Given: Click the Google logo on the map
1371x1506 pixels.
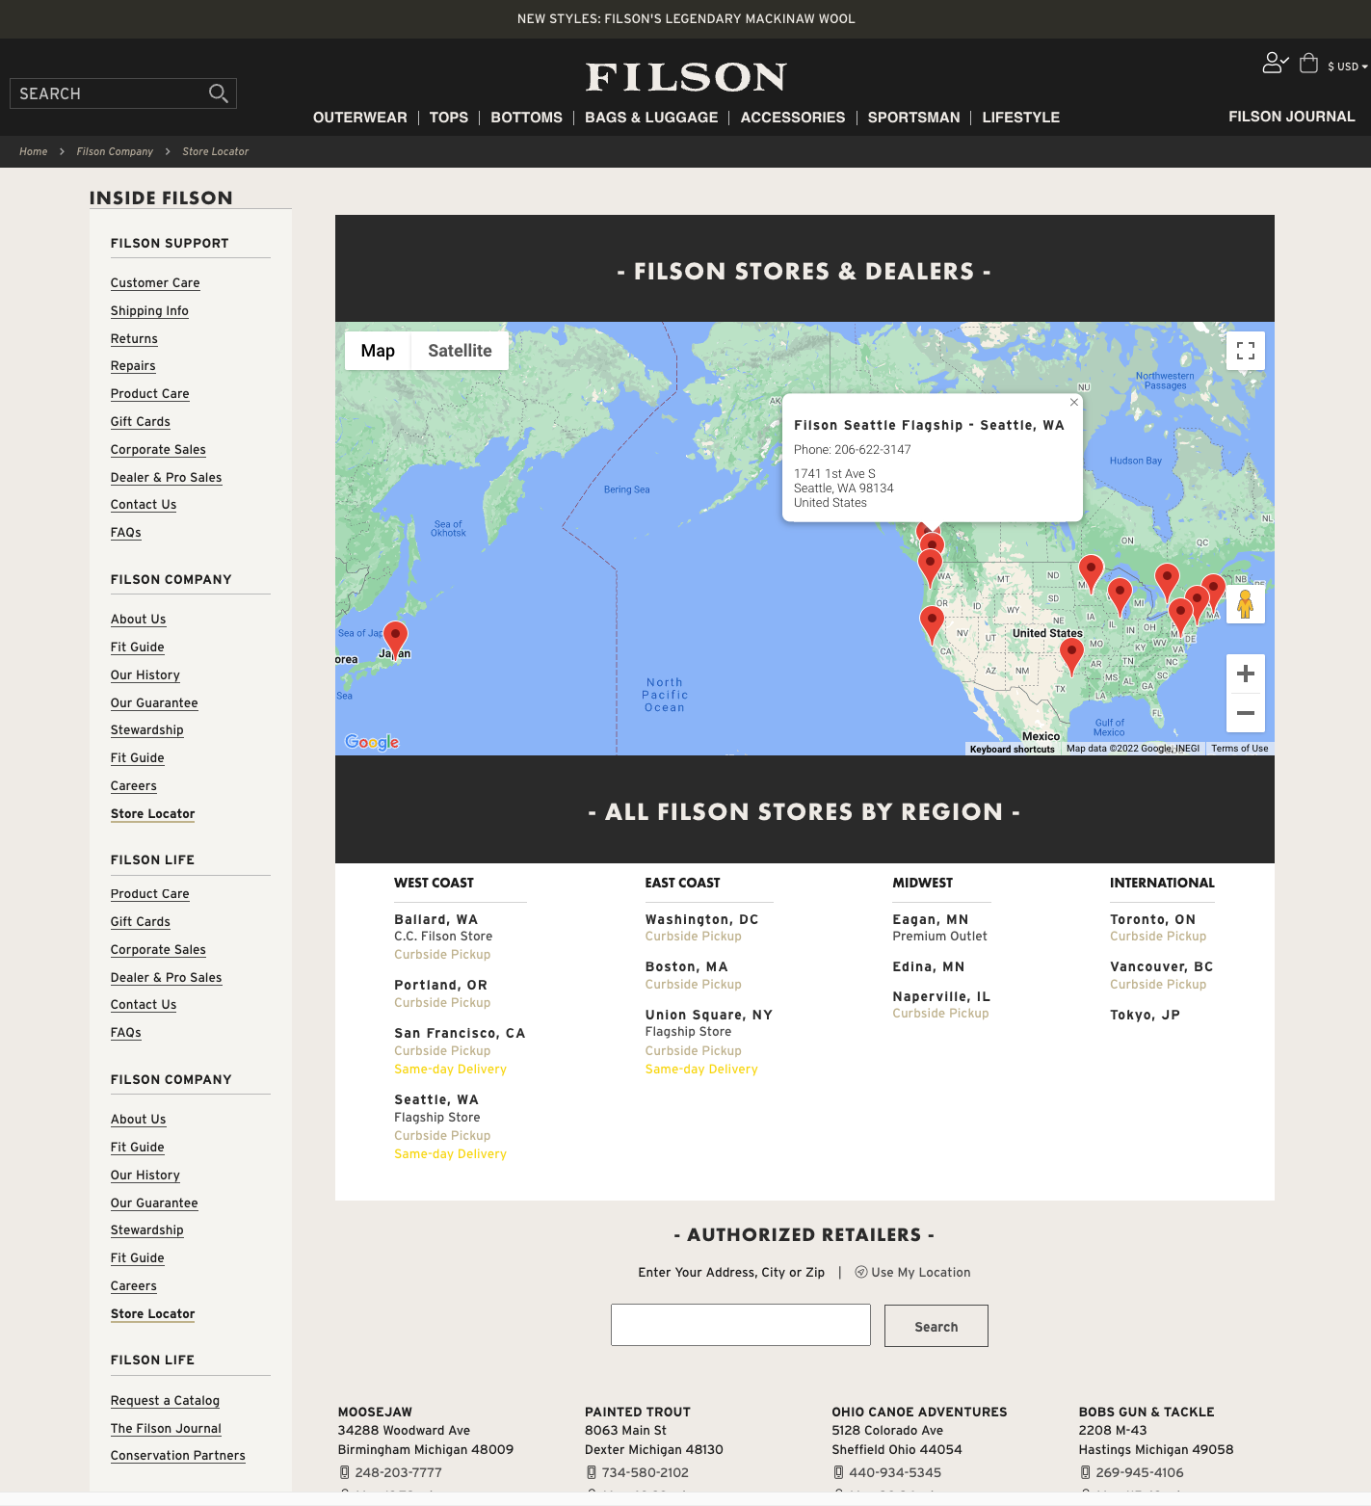Looking at the screenshot, I should coord(372,742).
